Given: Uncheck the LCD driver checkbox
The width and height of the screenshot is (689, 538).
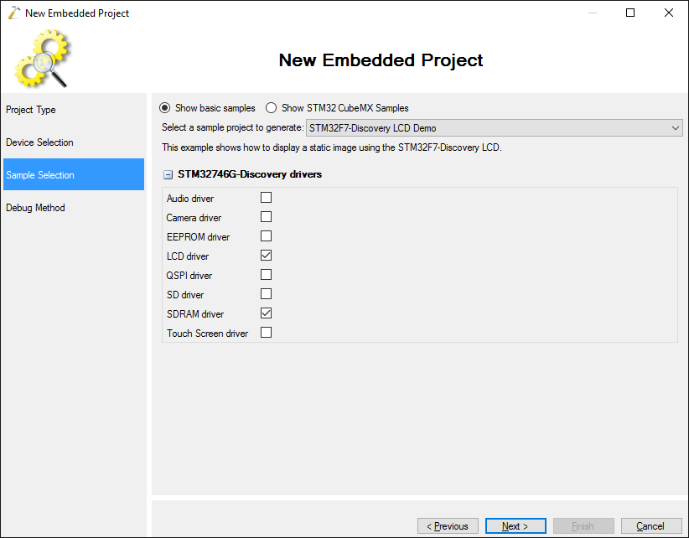Looking at the screenshot, I should tap(266, 256).
